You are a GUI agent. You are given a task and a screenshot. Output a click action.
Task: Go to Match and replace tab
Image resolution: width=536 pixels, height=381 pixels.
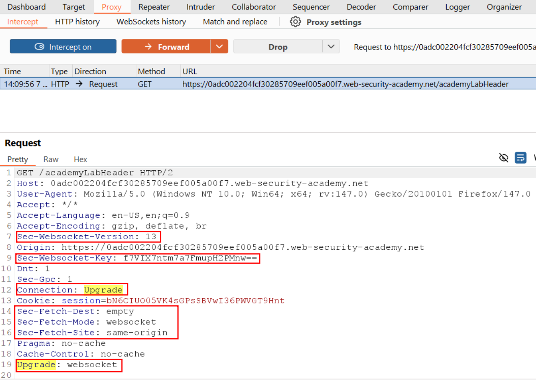235,22
